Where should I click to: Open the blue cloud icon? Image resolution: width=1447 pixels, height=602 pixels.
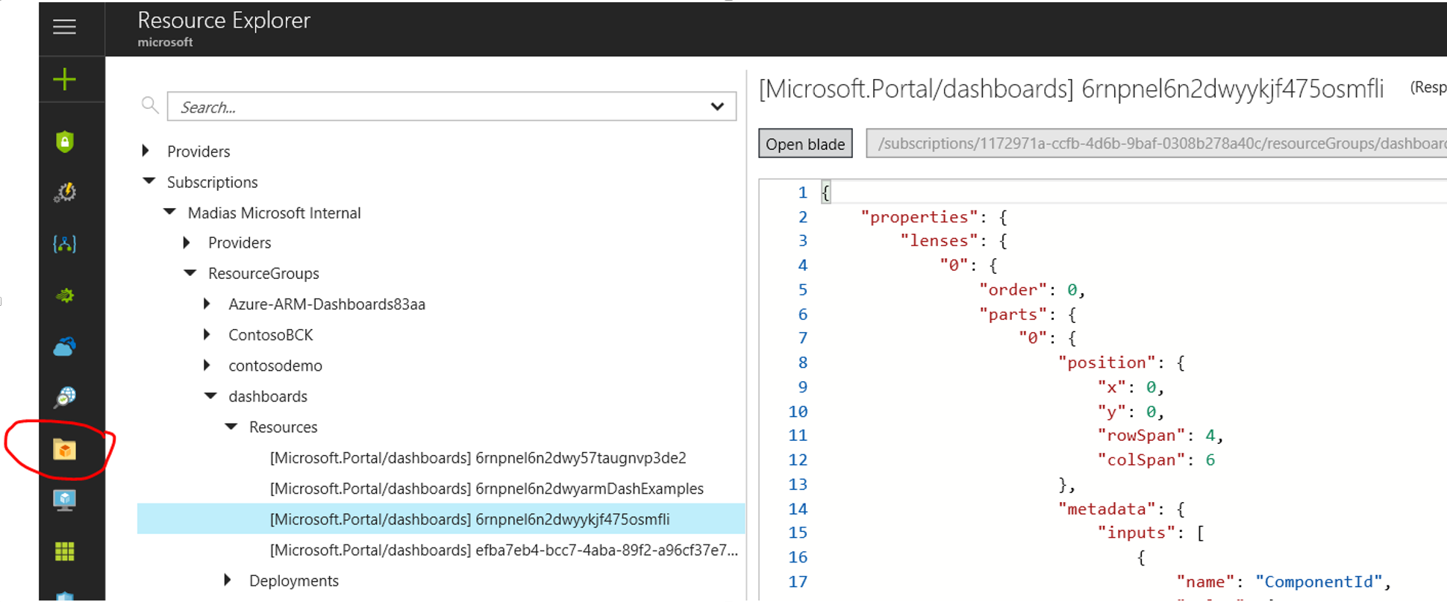click(x=65, y=347)
